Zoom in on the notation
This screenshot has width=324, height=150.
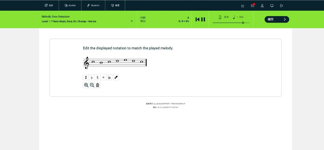coord(86,85)
